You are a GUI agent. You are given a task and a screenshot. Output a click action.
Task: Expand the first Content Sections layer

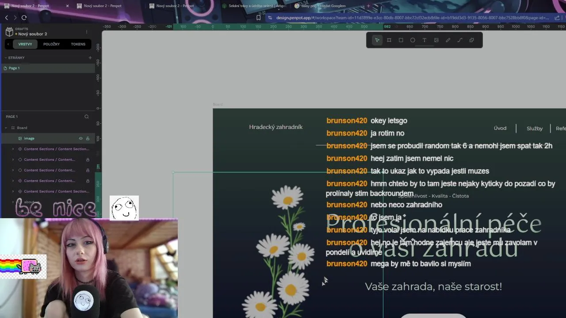(x=13, y=149)
